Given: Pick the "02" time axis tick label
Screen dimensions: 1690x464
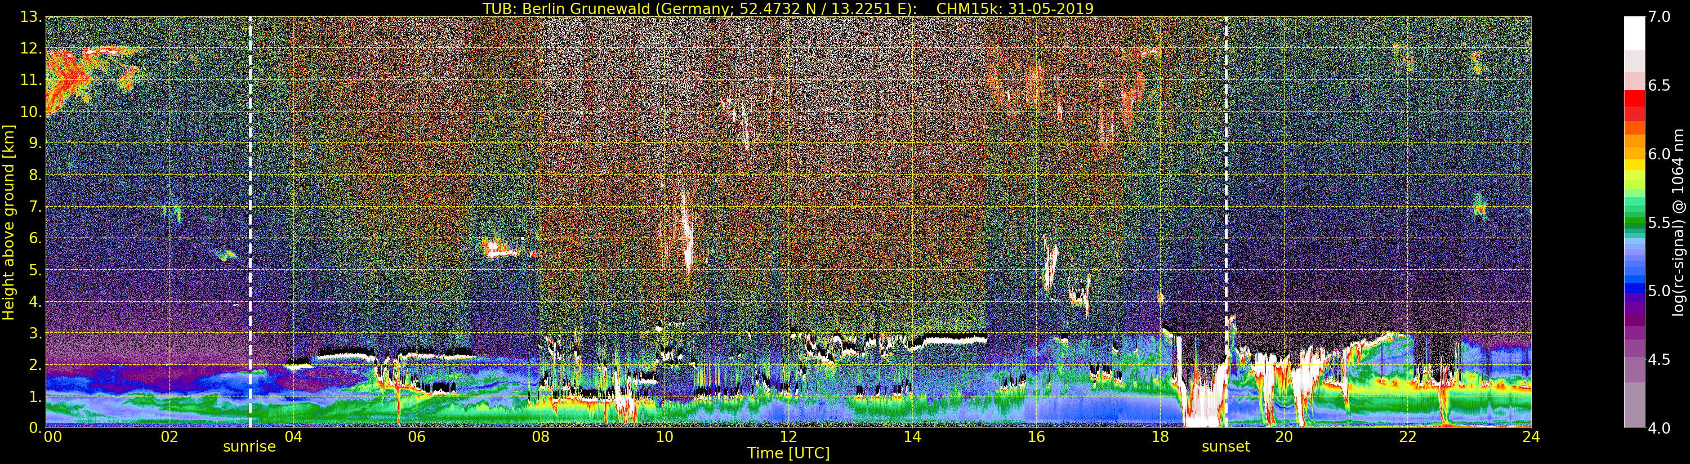Looking at the screenshot, I should coord(170,437).
